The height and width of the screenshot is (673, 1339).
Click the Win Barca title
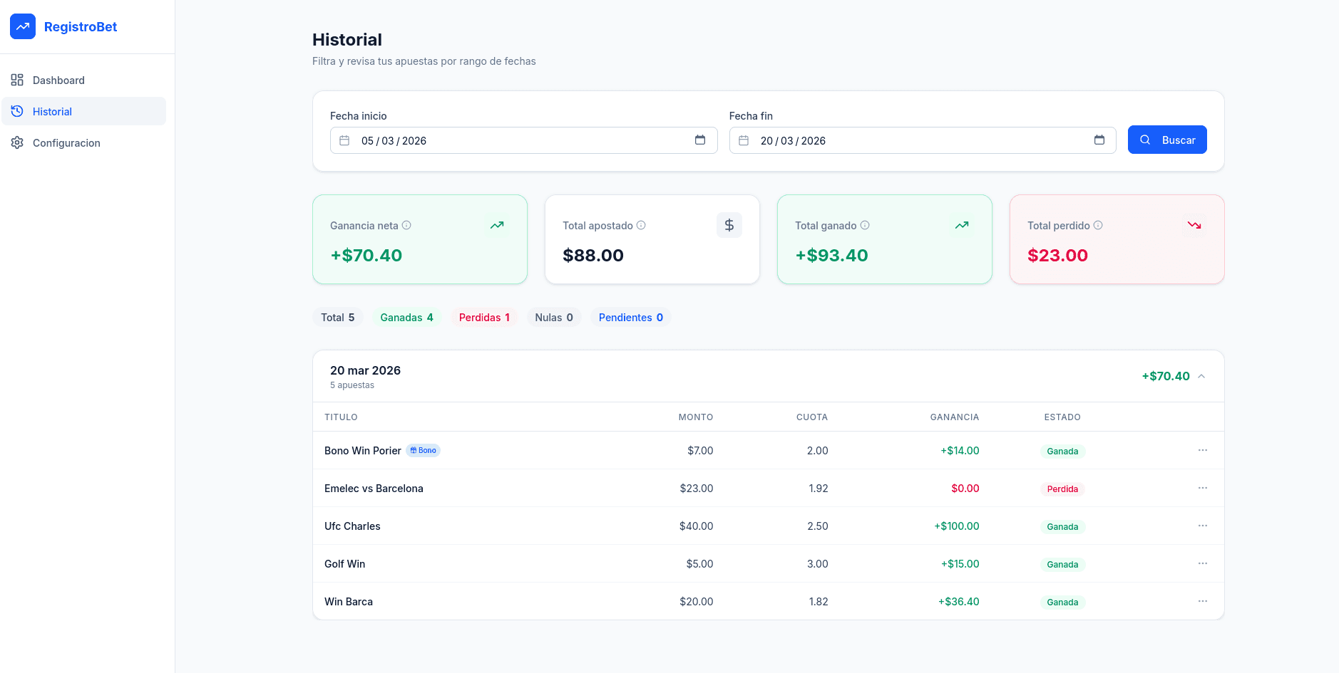pyautogui.click(x=349, y=602)
